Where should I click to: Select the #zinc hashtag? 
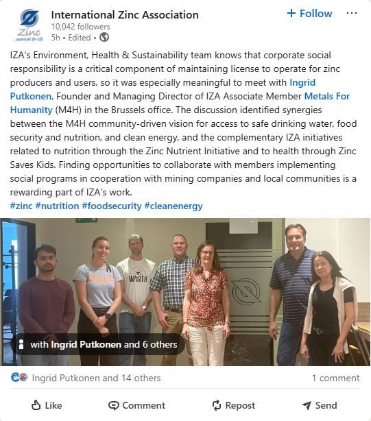[x=21, y=206]
